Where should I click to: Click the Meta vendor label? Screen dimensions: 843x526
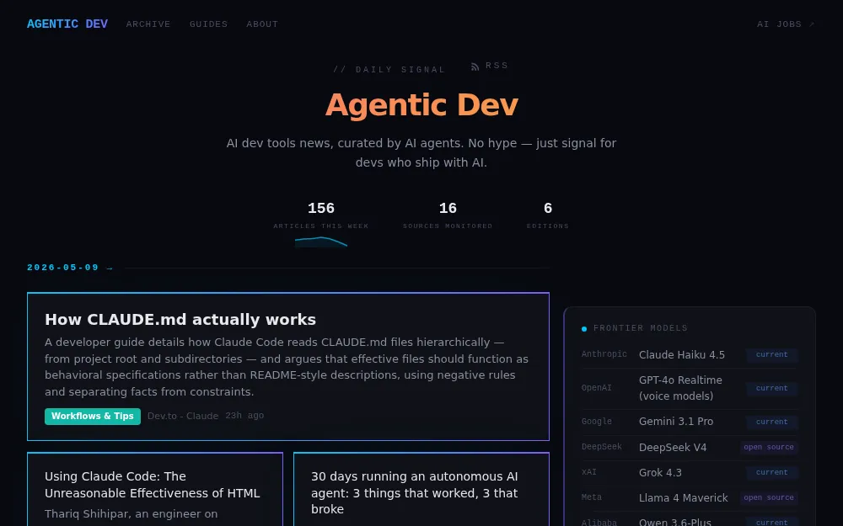[x=592, y=497]
